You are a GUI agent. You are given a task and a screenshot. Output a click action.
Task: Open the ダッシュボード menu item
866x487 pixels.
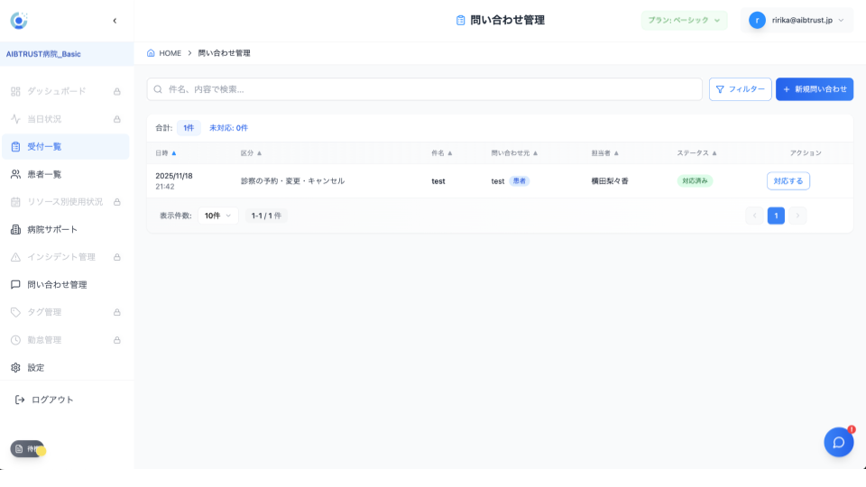(65, 91)
